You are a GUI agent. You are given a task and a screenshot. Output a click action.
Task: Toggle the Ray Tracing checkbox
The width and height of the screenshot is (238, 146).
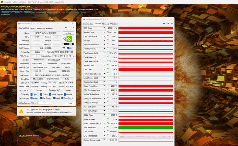(41, 98)
